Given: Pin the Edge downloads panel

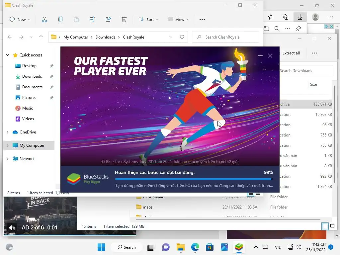Looking at the screenshot, I should (298, 29).
